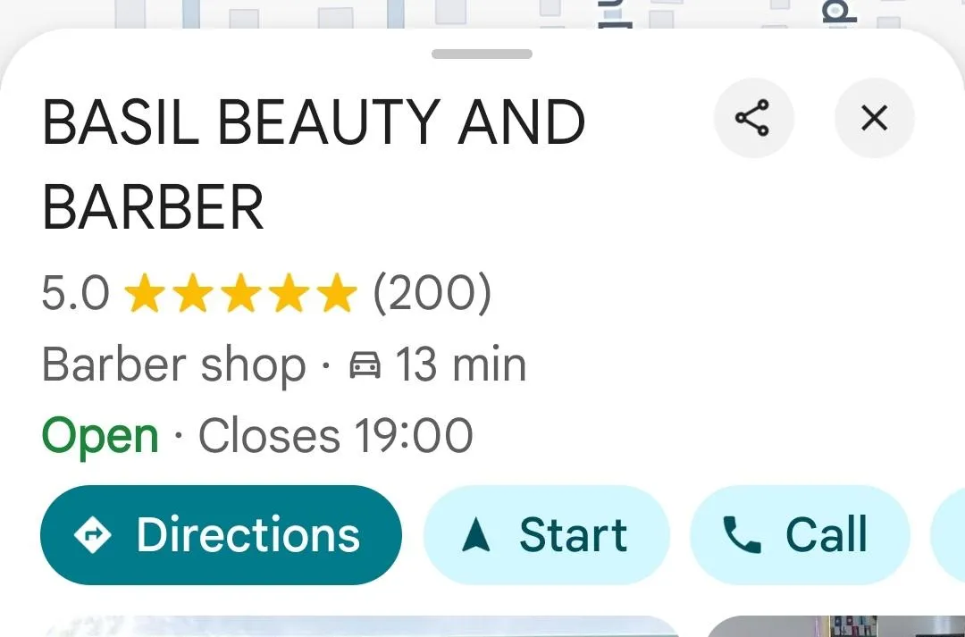Open the left photo thumbnail below

click(x=362, y=626)
